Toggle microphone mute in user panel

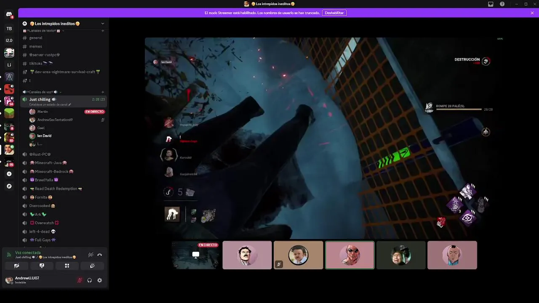click(x=80, y=280)
